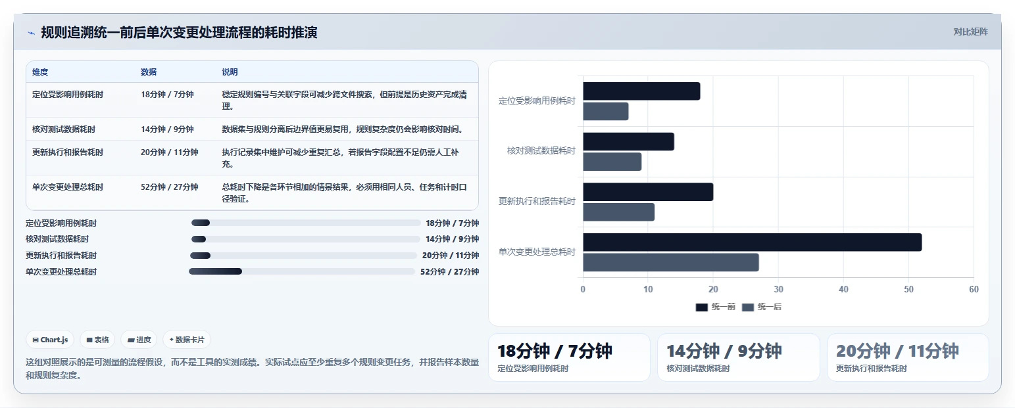This screenshot has height=408, width=1015.
Task: Click the 统一后 bar for 定位受影响用例耗时
Action: click(606, 111)
